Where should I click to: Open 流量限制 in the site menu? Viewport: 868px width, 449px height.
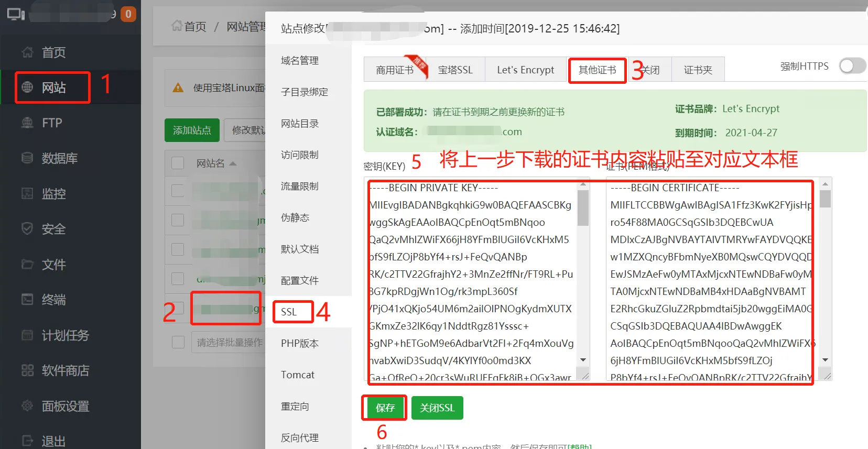(x=300, y=186)
